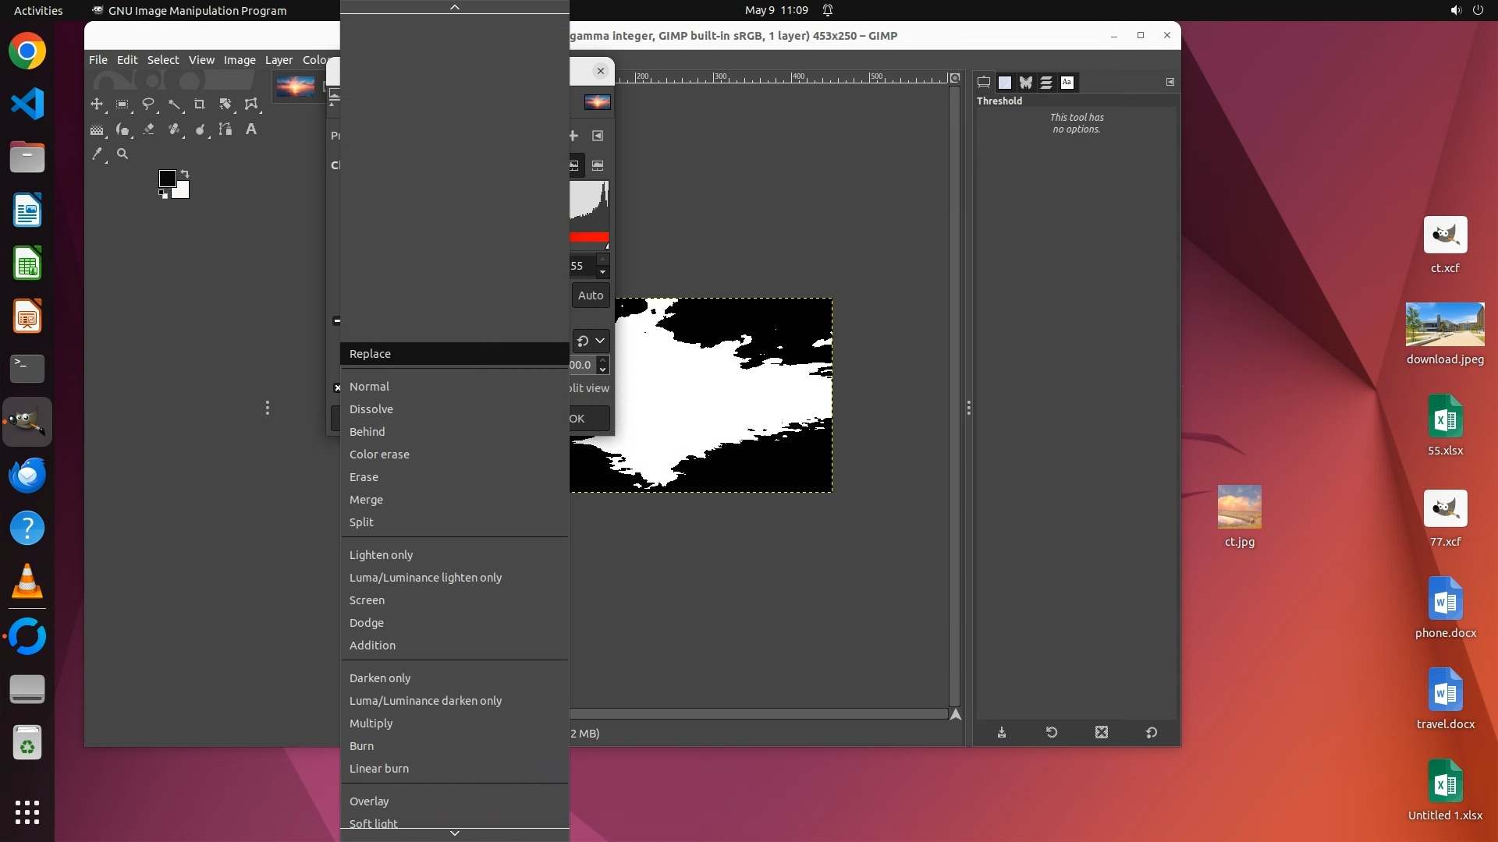This screenshot has width=1498, height=842.
Task: Select the Color Picker eyedropper tool
Action: [x=97, y=154]
